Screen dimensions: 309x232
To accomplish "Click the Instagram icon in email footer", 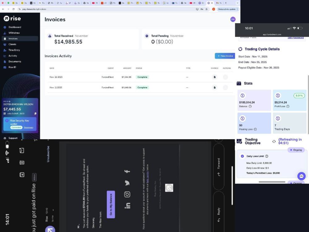I will point(127,194).
